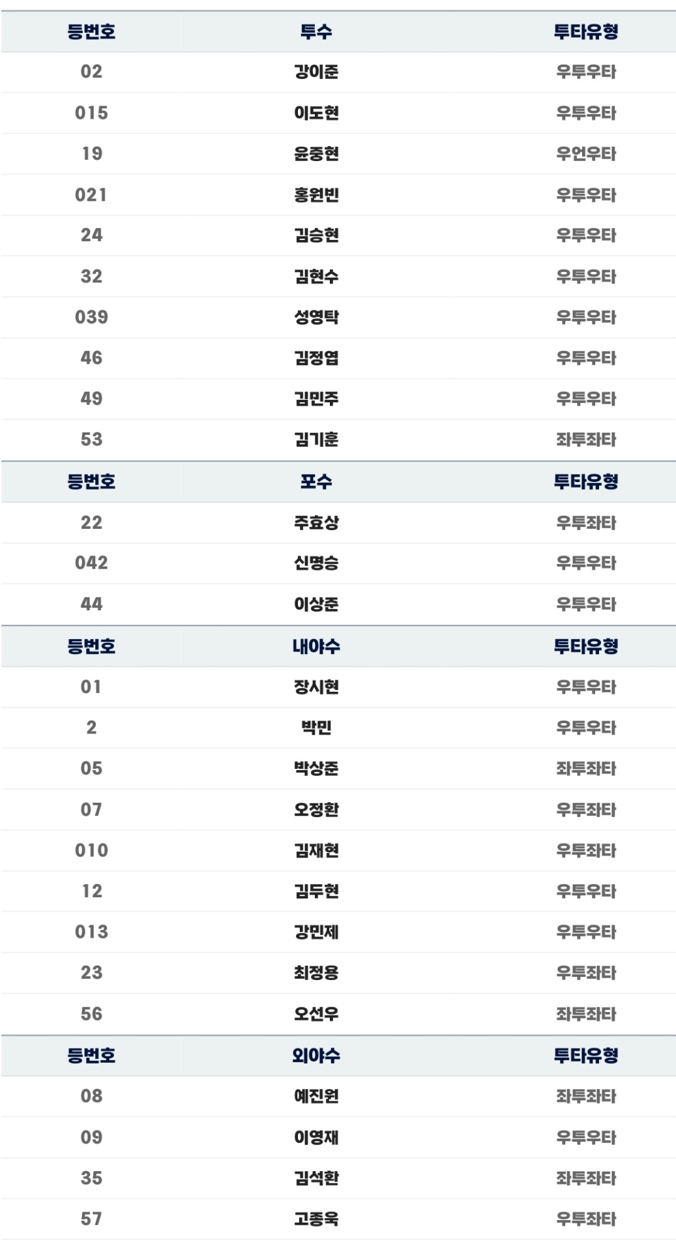This screenshot has width=676, height=1252.
Task: Open 홍원빈's profile link
Action: tap(316, 195)
